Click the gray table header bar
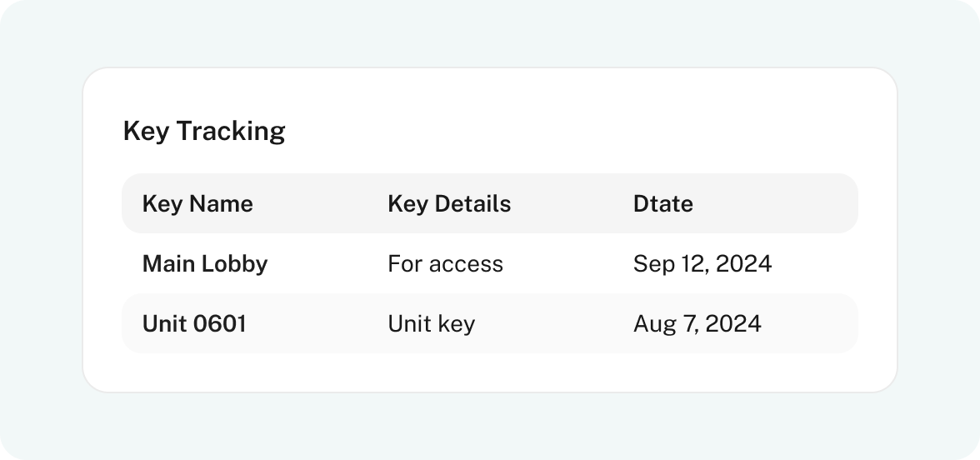 pos(490,203)
